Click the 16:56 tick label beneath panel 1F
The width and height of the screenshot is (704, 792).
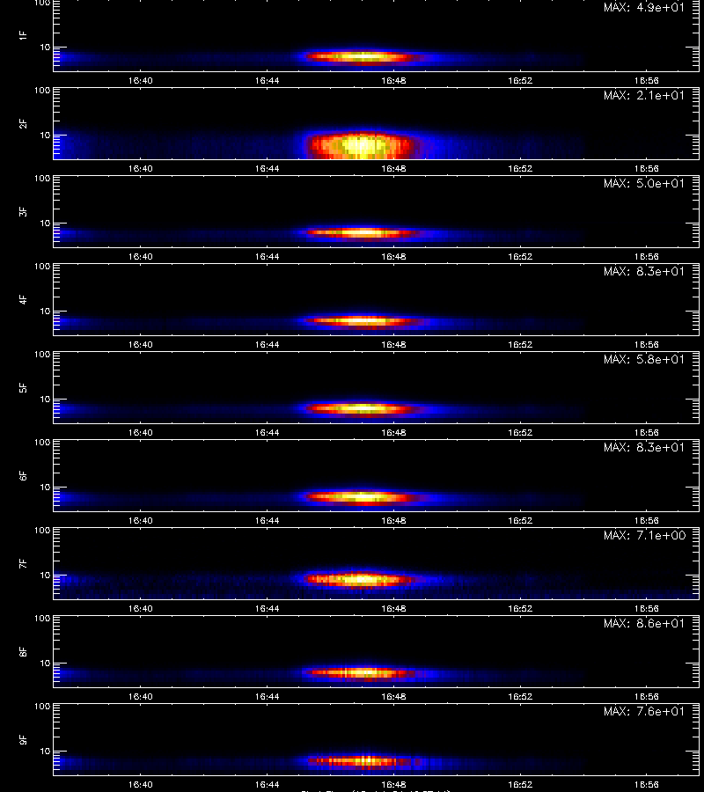pos(647,81)
